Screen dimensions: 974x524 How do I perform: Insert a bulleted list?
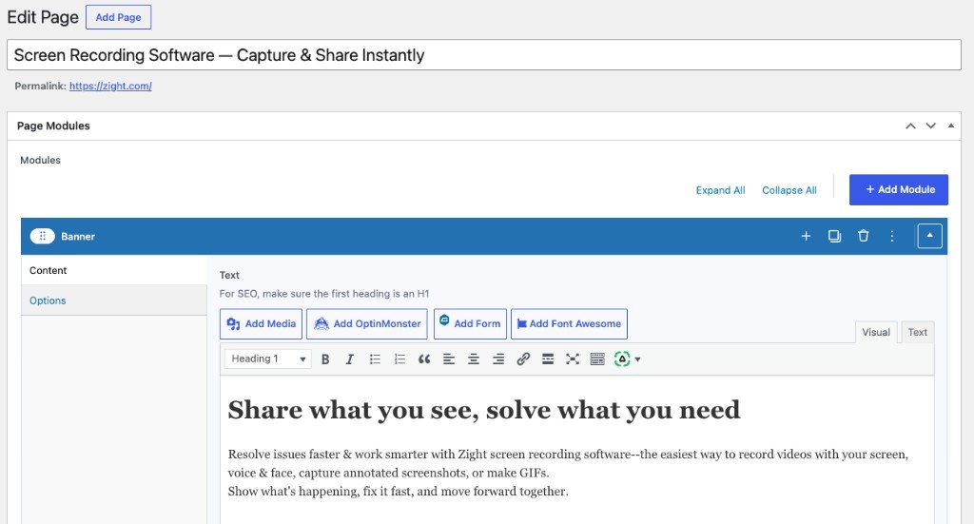coord(375,359)
